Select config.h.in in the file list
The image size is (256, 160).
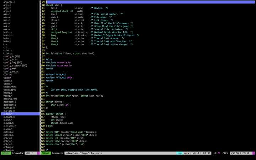tap(10, 59)
